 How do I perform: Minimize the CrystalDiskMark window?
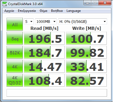pyautogui.click(x=87, y=3)
